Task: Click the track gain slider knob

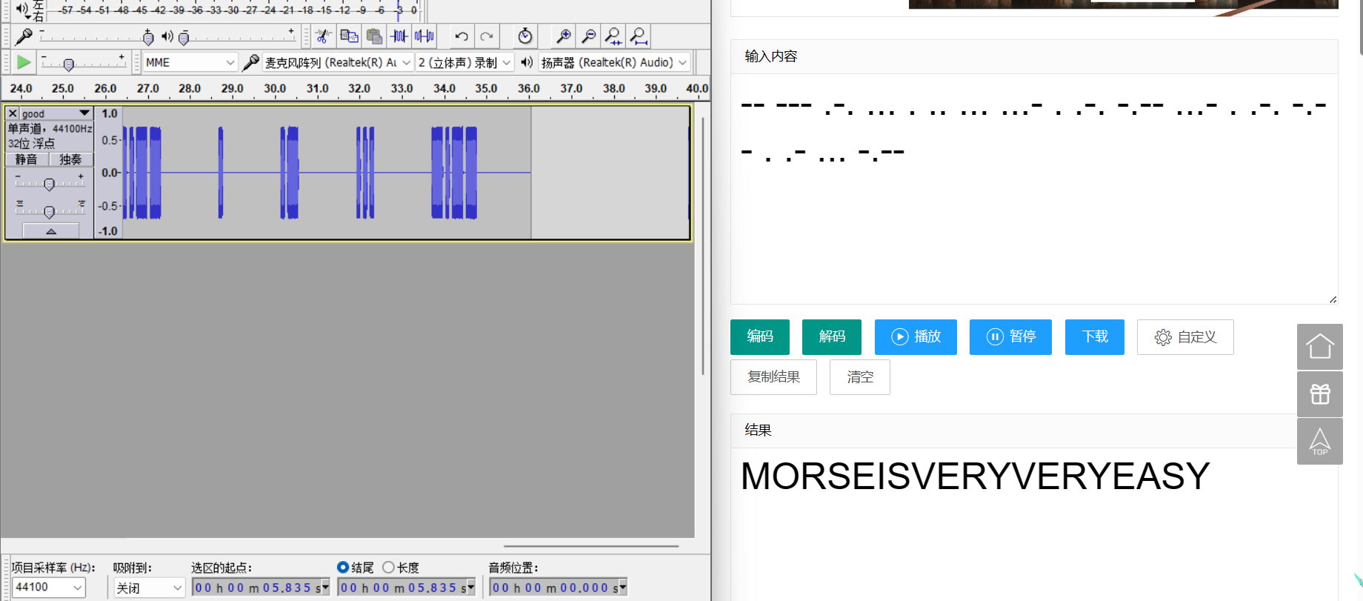Action: click(50, 184)
